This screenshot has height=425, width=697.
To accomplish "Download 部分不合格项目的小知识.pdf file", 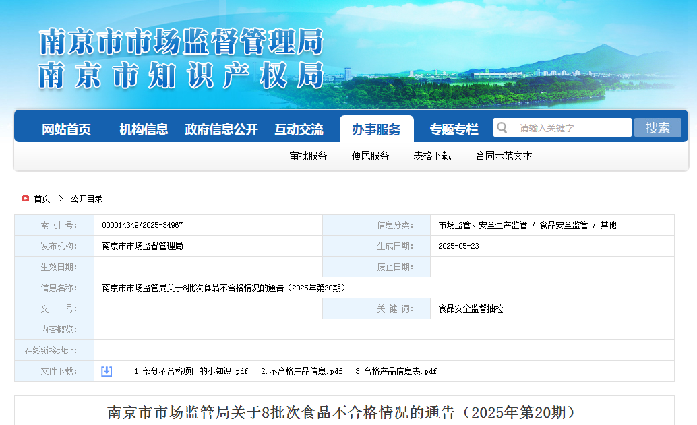I will (x=191, y=371).
